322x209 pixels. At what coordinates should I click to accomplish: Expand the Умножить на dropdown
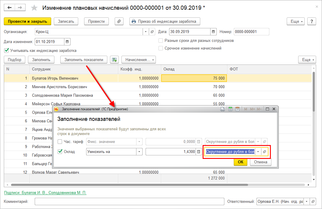[x=139, y=152]
